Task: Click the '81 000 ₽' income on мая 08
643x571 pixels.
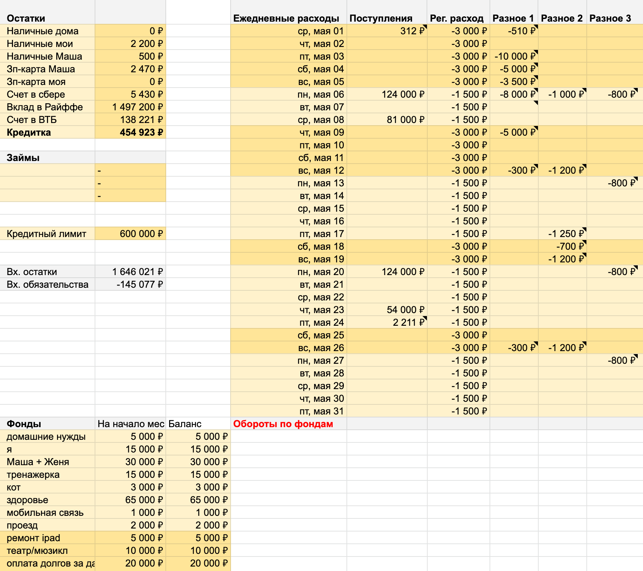Action: coord(387,120)
